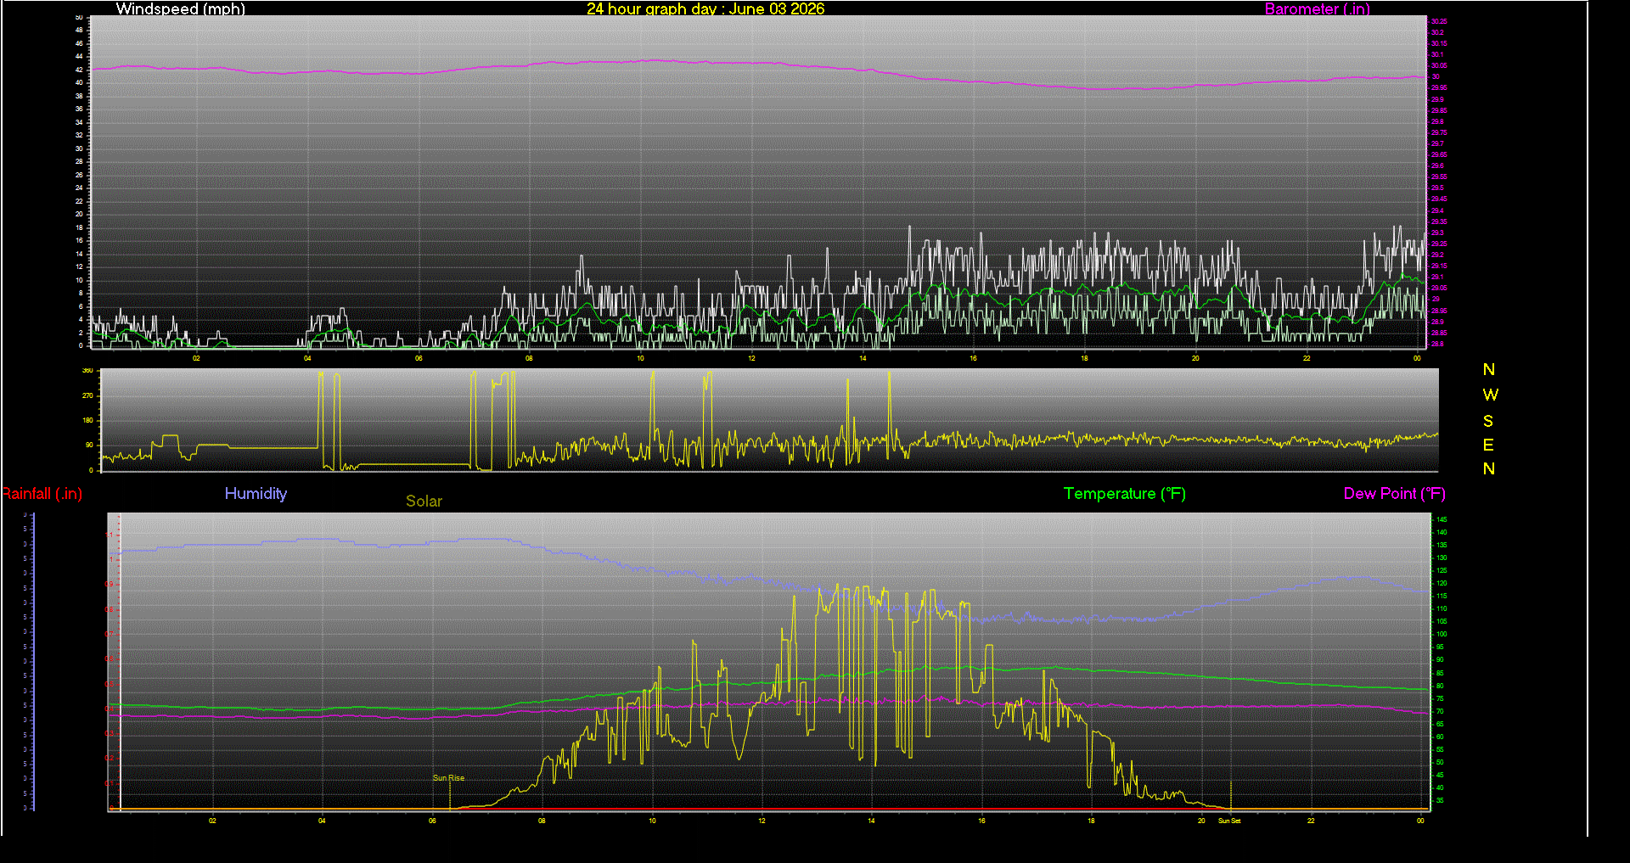The image size is (1630, 863).
Task: Click the "08" hour tick below temperature chart
Action: click(542, 821)
